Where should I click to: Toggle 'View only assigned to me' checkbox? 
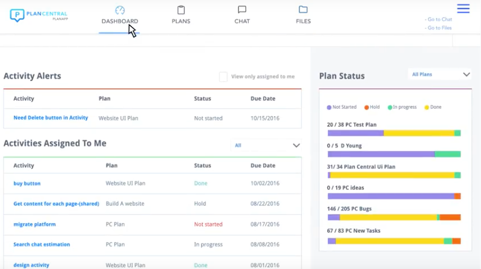tap(223, 77)
